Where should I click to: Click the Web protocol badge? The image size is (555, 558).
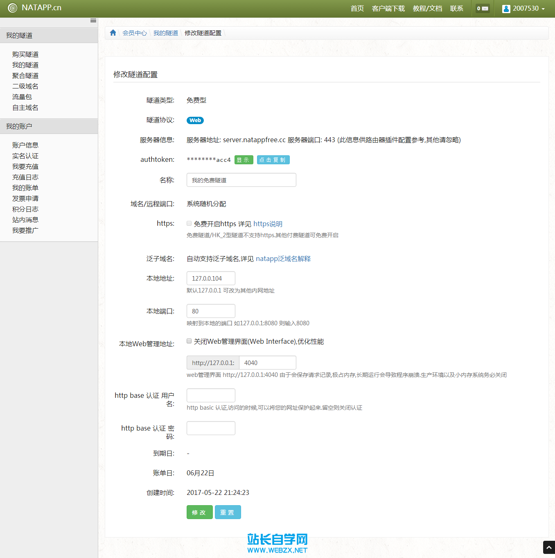tap(195, 120)
